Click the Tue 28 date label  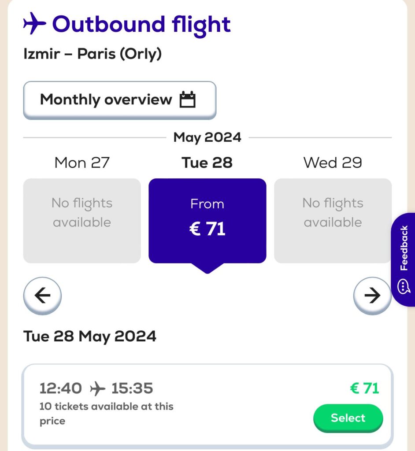click(207, 163)
